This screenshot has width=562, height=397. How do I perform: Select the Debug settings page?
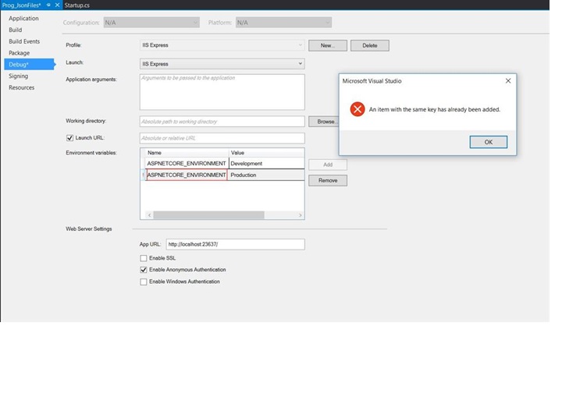(30, 65)
